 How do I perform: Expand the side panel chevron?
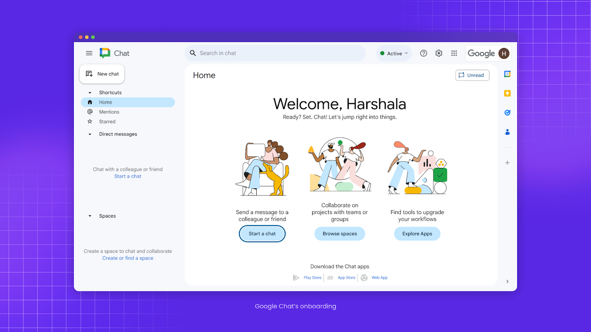(x=508, y=281)
